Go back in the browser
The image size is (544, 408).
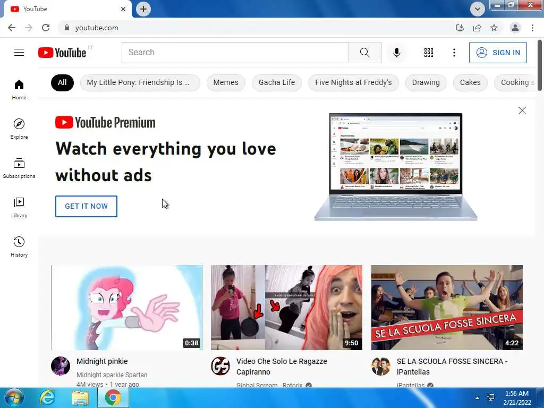[x=12, y=28]
